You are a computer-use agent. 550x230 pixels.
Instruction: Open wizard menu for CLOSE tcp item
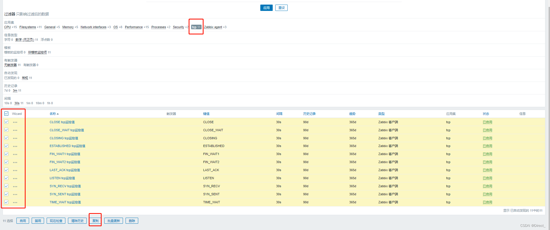click(15, 122)
